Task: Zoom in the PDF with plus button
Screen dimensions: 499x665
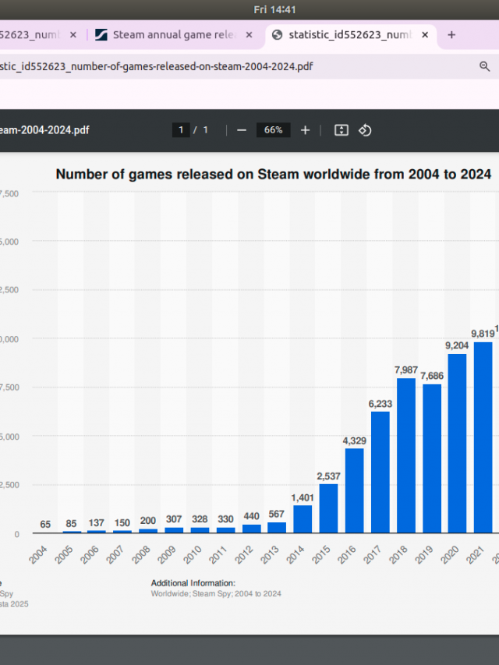Action: point(305,130)
